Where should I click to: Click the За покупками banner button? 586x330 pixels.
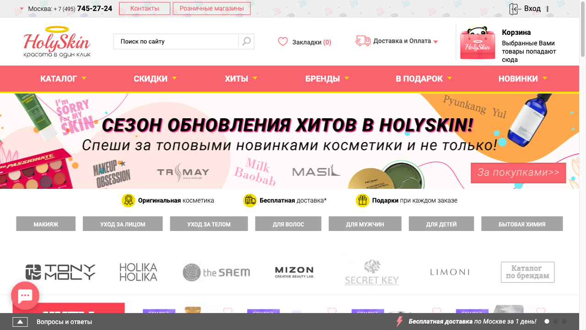coord(518,173)
